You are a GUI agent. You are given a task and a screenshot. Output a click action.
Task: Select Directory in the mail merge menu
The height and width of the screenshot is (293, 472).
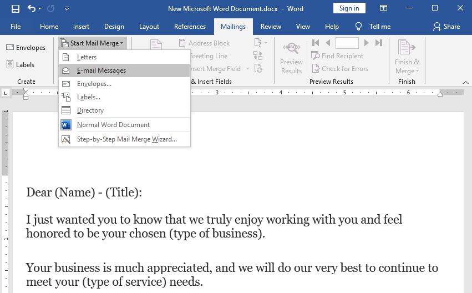click(x=125, y=110)
